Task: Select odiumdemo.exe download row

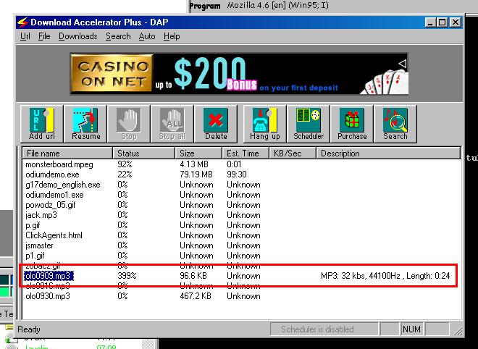Action: [x=52, y=174]
